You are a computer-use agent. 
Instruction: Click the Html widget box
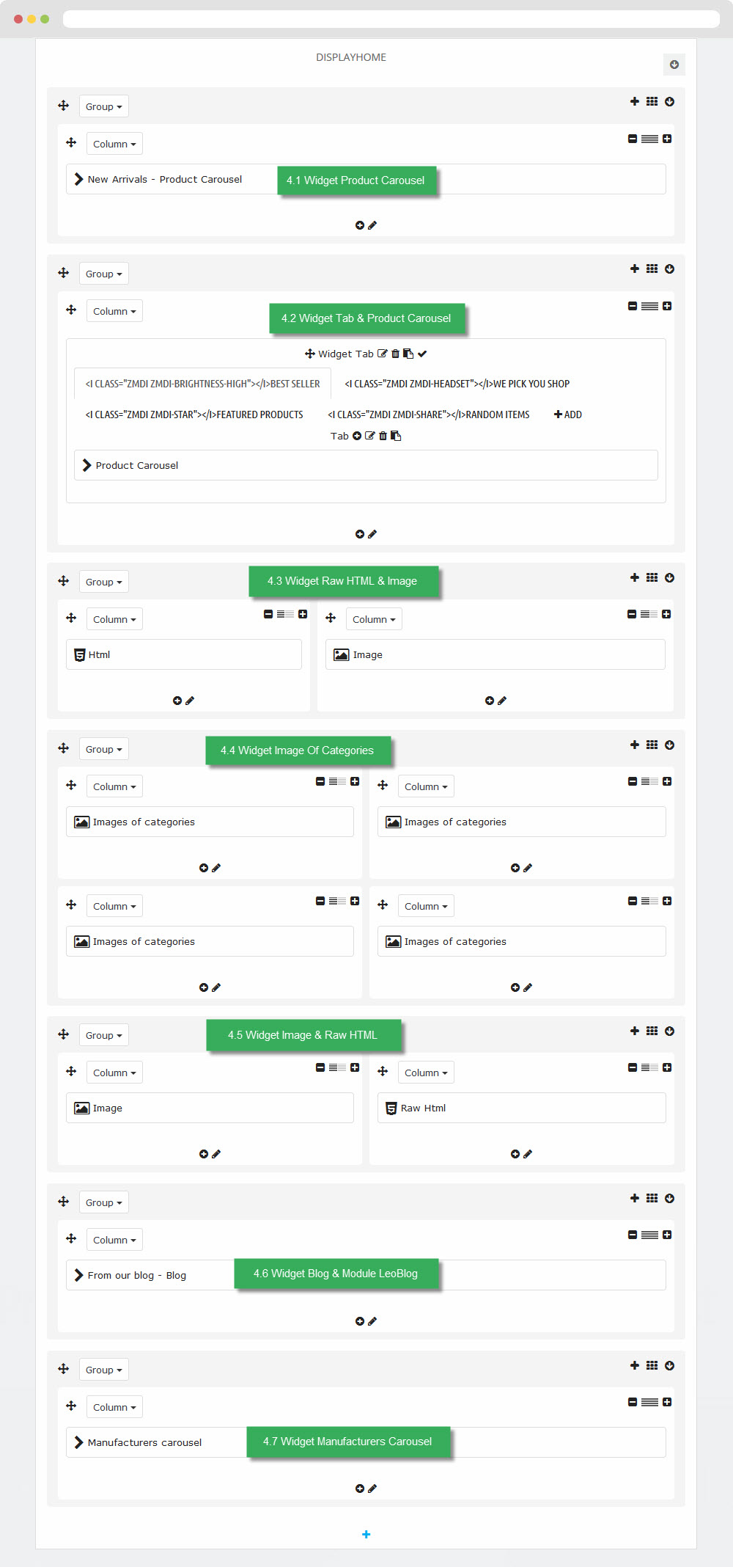pyautogui.click(x=184, y=654)
